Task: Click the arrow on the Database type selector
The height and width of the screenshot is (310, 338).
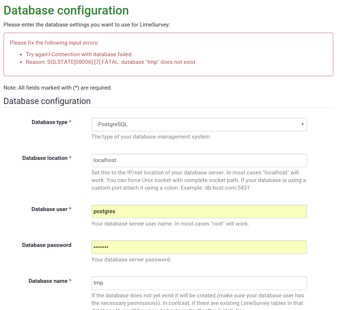Action: pyautogui.click(x=302, y=124)
